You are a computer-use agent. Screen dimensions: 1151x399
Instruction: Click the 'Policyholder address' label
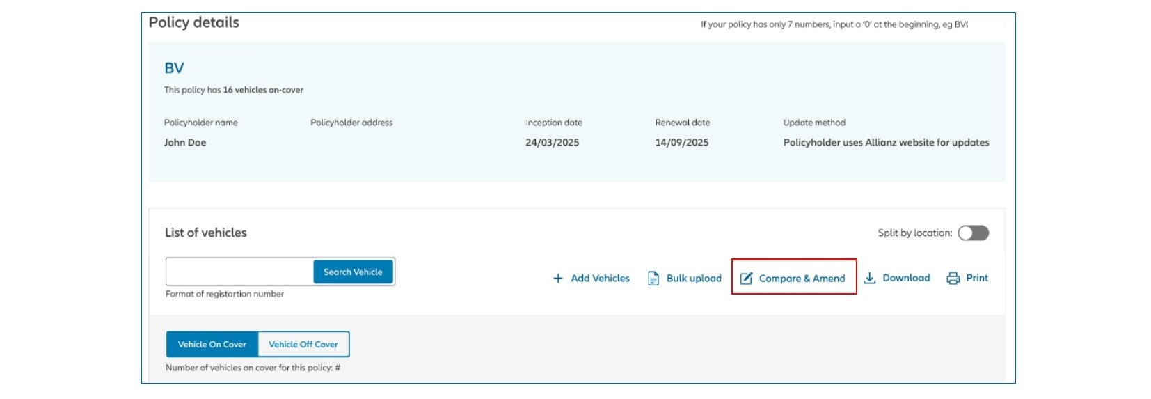pos(351,123)
